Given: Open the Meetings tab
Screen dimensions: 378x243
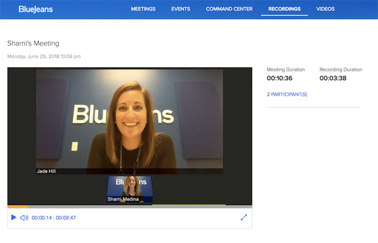Looking at the screenshot, I should (143, 9).
